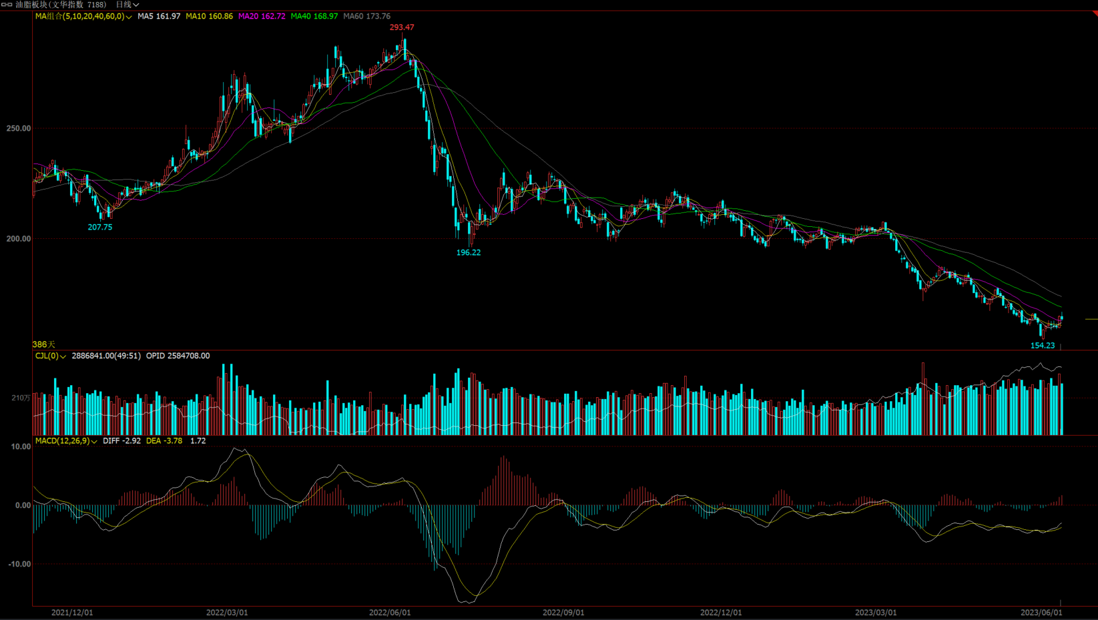Click the 210万 volume axis label
Screen dimensions: 1098x620
pos(21,397)
